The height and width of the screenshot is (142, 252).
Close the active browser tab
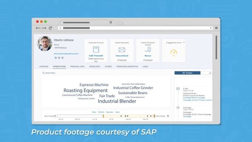point(111,22)
